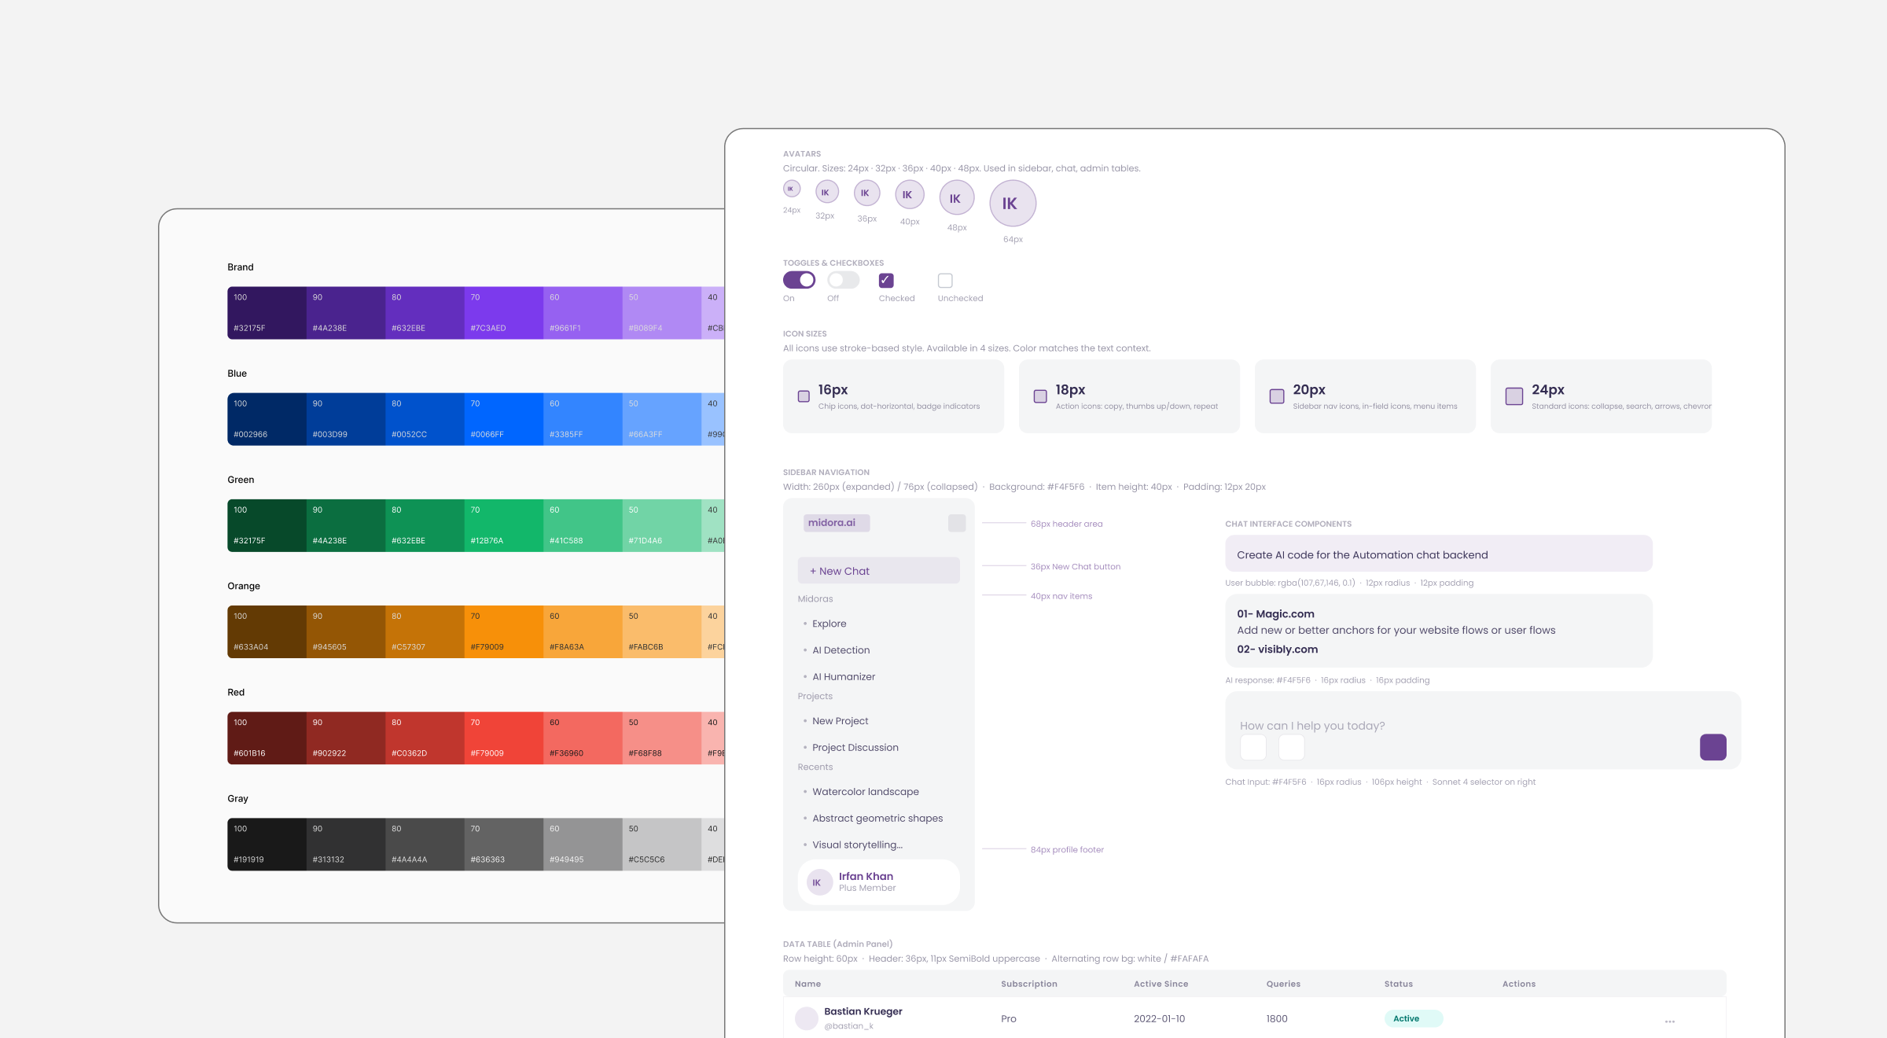Open the Abstract geometric shapes recent chat

879,819
